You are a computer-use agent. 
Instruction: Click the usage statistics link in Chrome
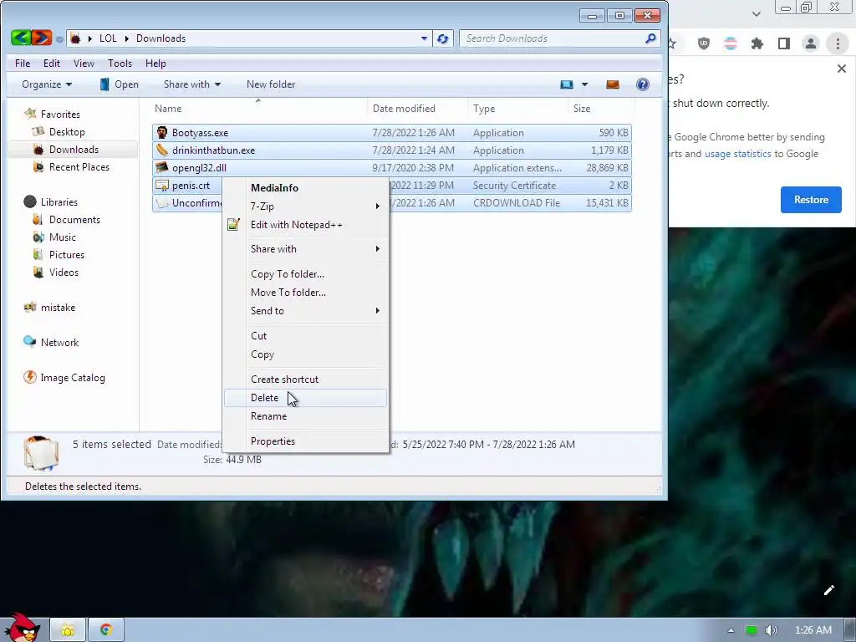point(737,154)
